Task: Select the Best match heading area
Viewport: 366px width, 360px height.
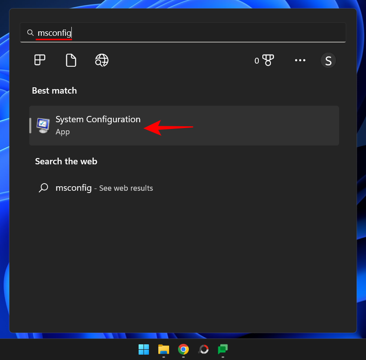Action: [x=54, y=90]
